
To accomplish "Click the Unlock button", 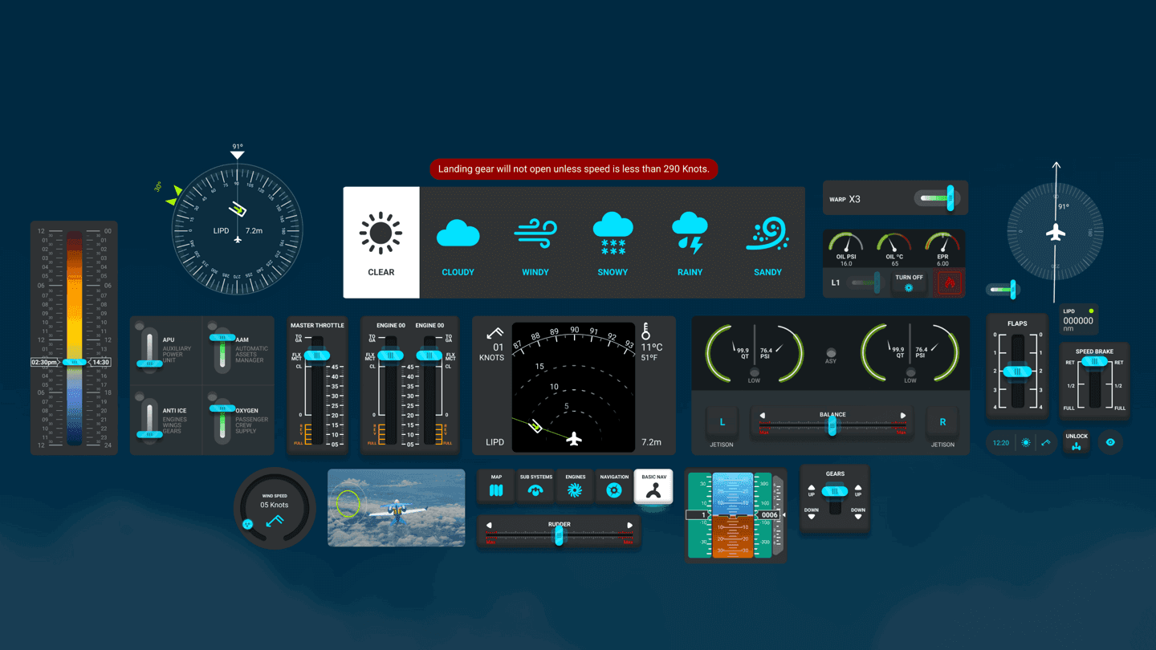I will tap(1077, 442).
